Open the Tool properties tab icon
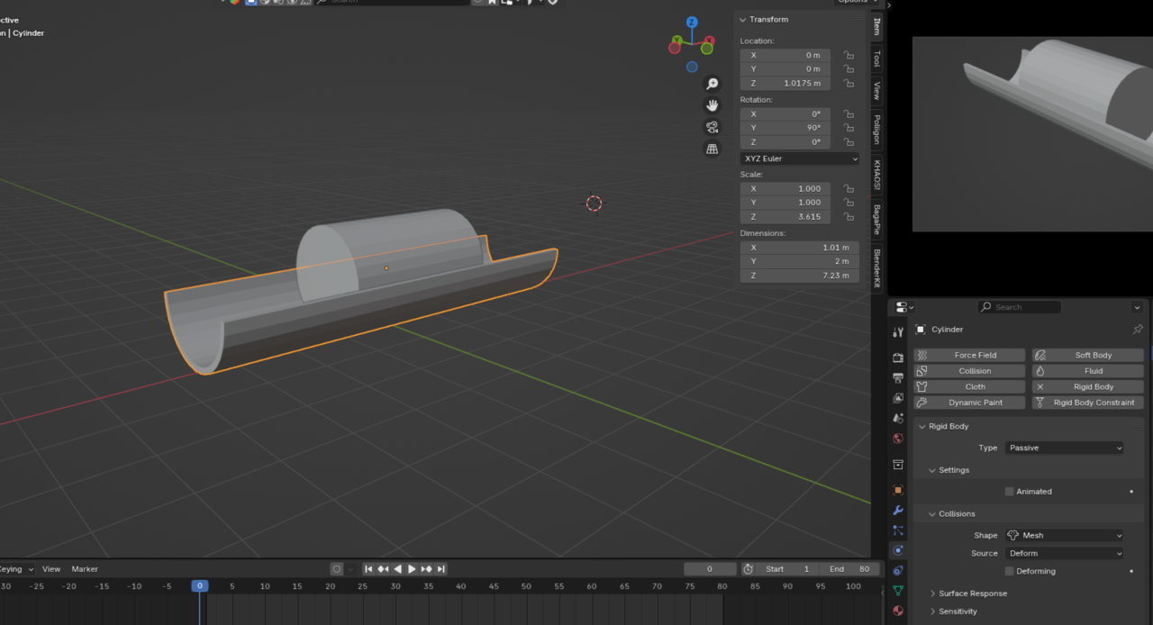Screen dimensions: 1153x625 [x=897, y=332]
